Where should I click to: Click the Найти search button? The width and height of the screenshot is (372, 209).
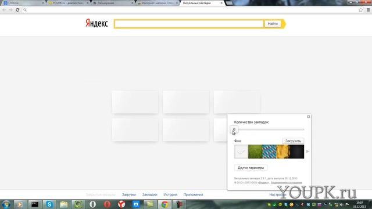click(x=273, y=24)
